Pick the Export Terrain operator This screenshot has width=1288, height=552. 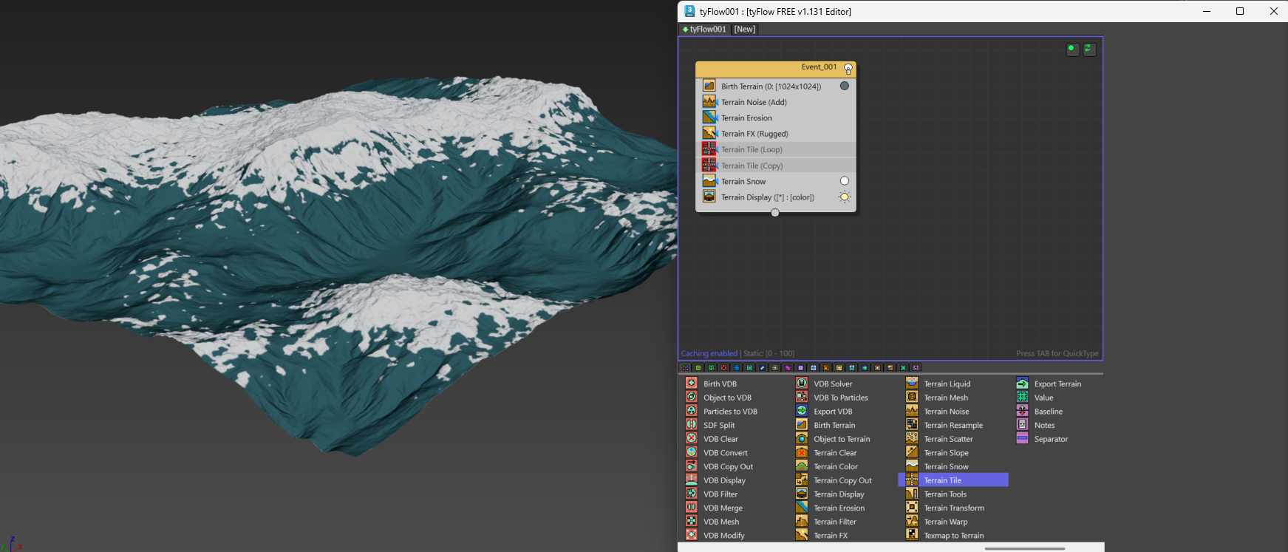click(x=1057, y=384)
